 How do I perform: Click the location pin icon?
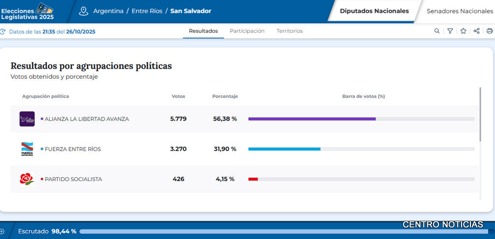pyautogui.click(x=84, y=11)
